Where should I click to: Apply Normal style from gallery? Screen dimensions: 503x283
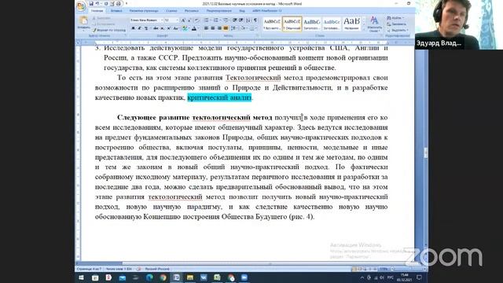[292, 24]
